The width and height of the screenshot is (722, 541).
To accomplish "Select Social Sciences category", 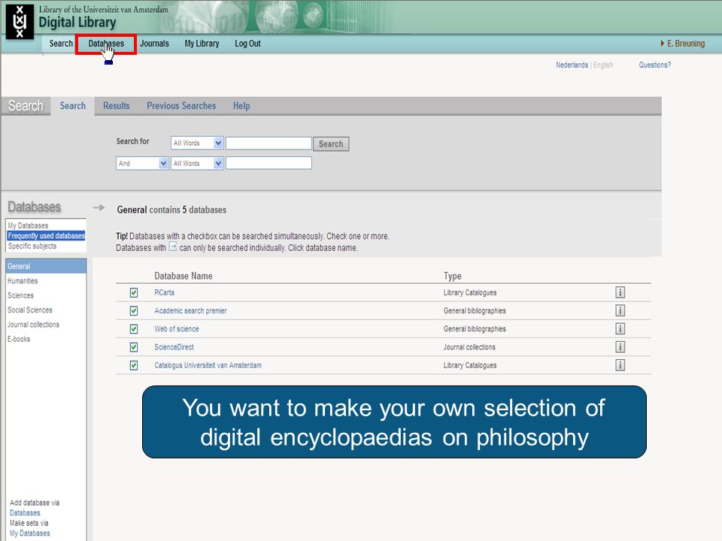I will tap(30, 310).
